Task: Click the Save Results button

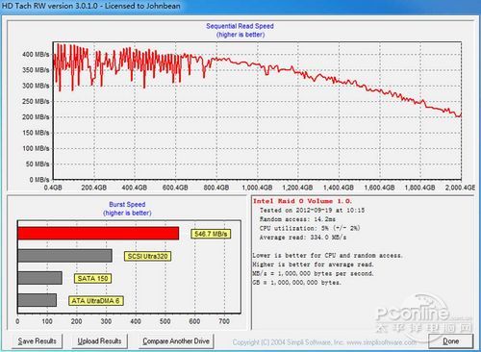Action: 37,341
